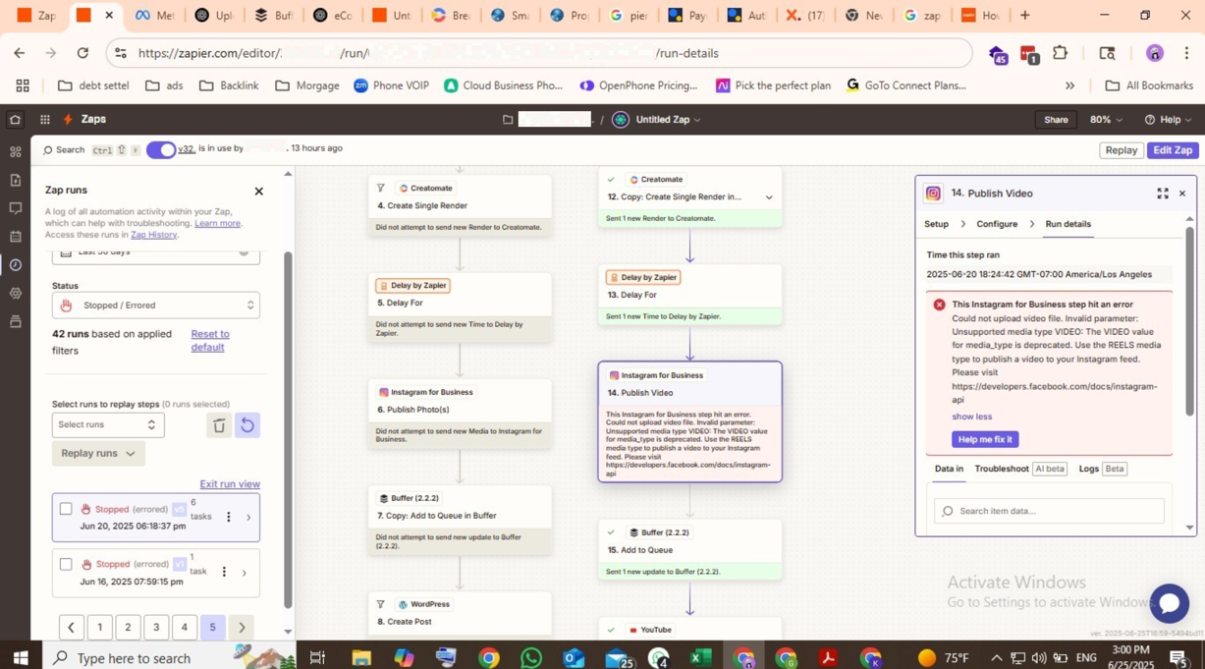Image resolution: width=1205 pixels, height=669 pixels.
Task: Click filter icon on WordPress Create Post step
Action: (380, 604)
